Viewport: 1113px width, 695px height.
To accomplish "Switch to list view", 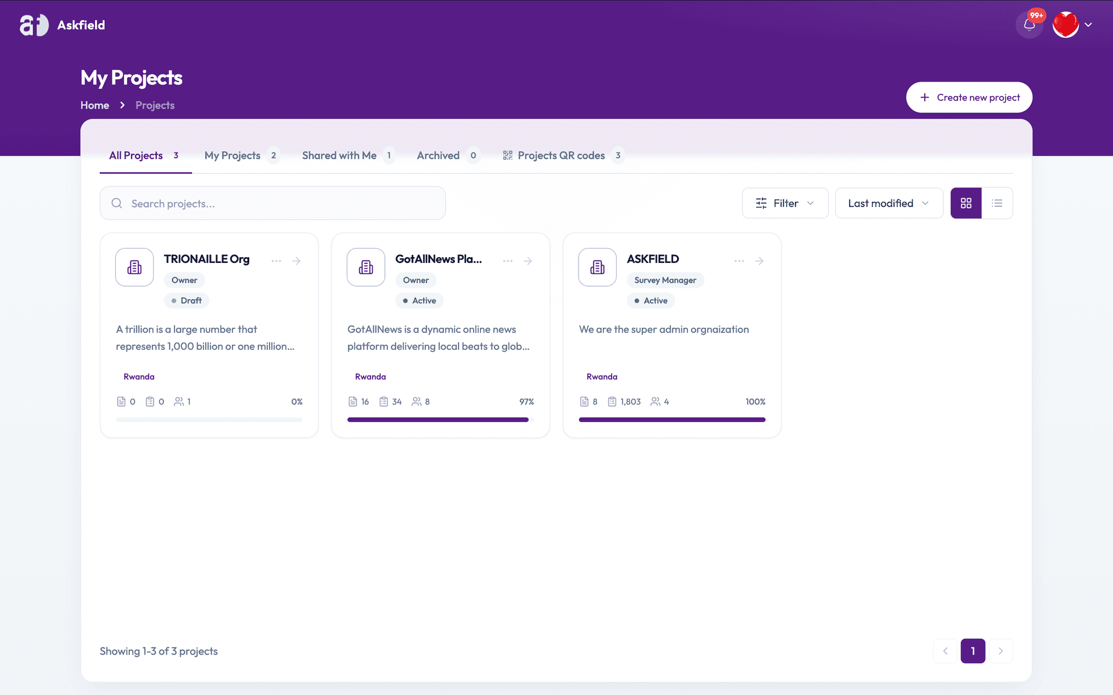I will tap(997, 203).
